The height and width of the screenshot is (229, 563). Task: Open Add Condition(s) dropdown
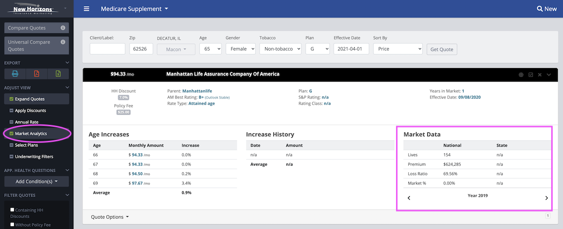[x=37, y=182]
